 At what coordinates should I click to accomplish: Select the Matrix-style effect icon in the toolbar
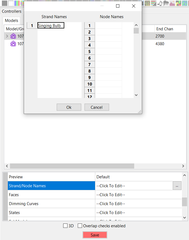(x=147, y=3)
